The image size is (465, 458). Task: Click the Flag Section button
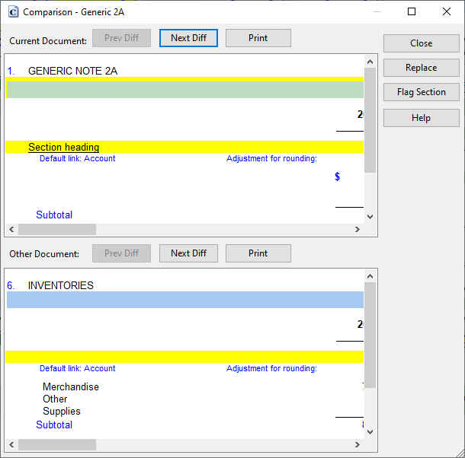(421, 92)
